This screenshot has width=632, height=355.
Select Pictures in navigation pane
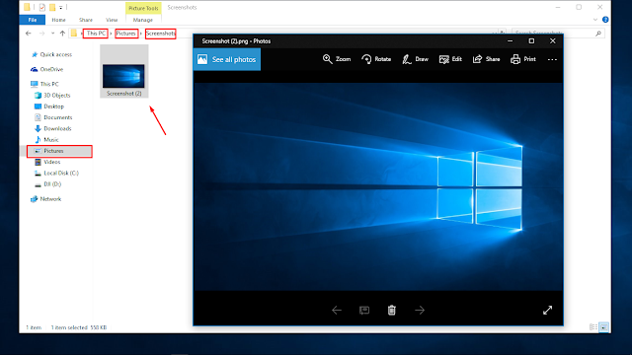click(x=59, y=151)
